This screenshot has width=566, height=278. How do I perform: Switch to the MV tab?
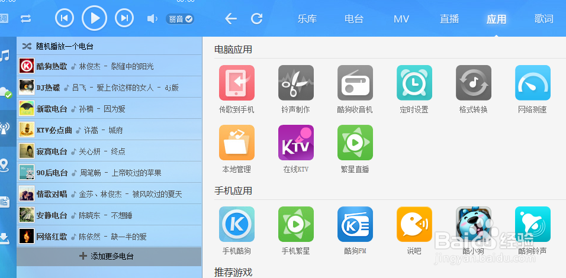click(x=401, y=19)
